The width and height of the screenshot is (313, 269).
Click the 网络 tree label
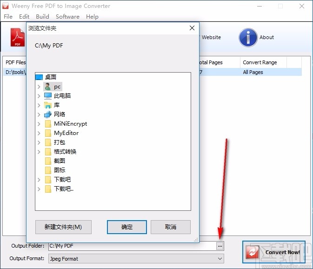click(x=60, y=114)
